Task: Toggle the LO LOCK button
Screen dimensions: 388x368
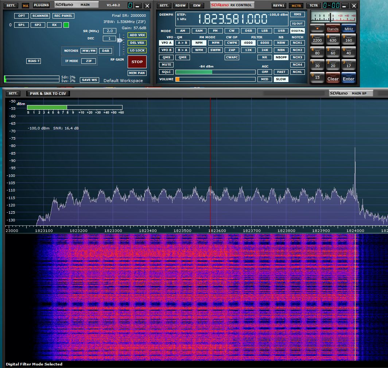Action: click(137, 50)
